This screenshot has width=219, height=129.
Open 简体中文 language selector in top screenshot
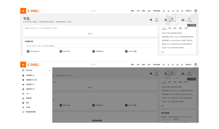pyautogui.click(x=189, y=11)
